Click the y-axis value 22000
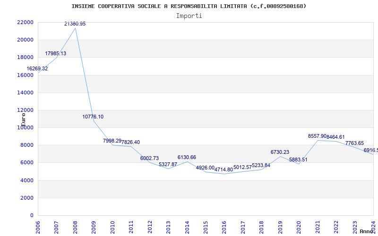Image resolution: width=378 pixels, height=236 pixels. pyautogui.click(x=26, y=22)
